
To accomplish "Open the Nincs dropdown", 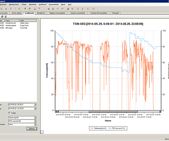I will [35, 124].
